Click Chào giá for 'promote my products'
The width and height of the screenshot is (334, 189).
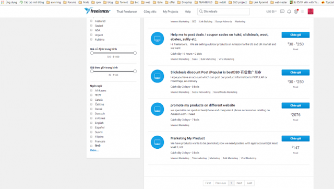tap(295, 105)
